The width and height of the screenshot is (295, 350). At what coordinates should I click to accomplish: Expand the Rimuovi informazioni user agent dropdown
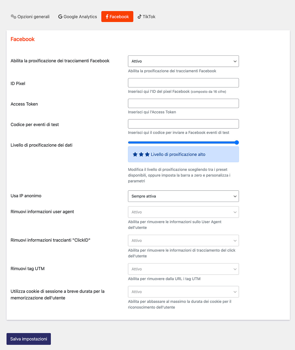point(183,212)
